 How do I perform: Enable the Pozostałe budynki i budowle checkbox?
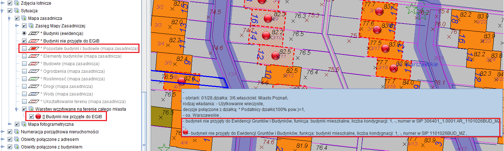[24, 48]
